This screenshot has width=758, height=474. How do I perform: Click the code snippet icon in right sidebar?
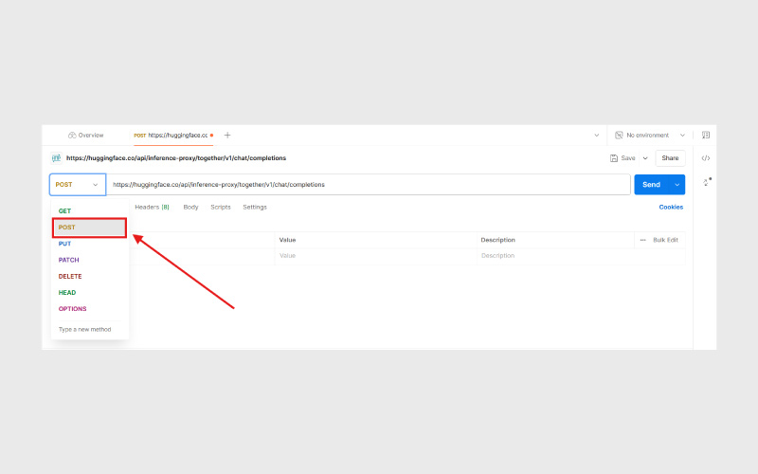[706, 158]
